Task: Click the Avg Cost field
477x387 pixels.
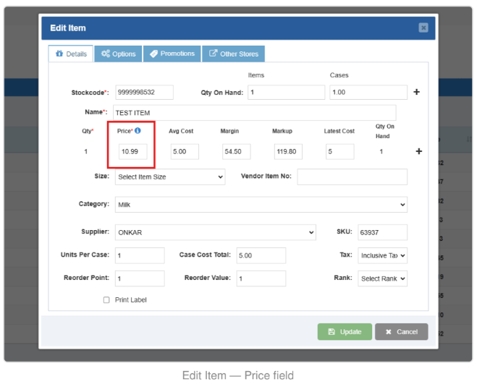Action: [185, 151]
